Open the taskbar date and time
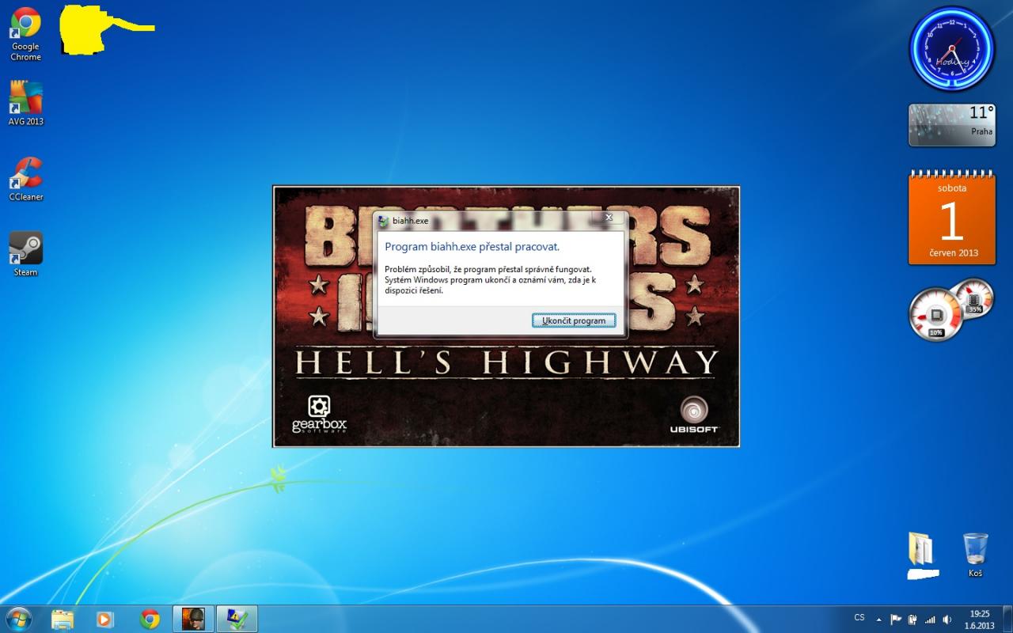 pos(979,620)
